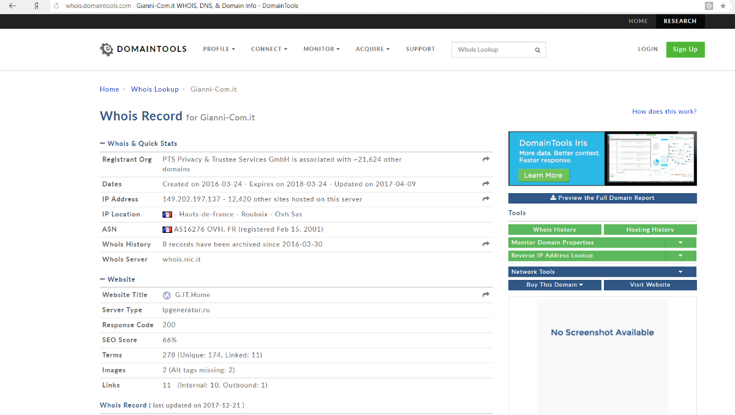
Task: Click the 'G.IT.Home' website title text
Action: click(x=192, y=295)
